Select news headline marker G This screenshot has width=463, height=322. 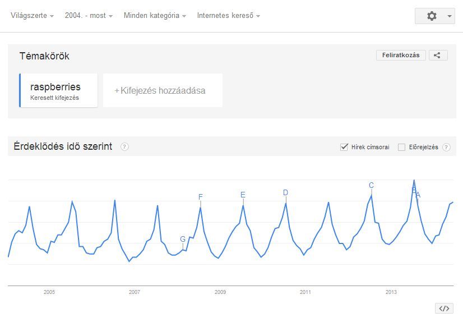tap(183, 239)
